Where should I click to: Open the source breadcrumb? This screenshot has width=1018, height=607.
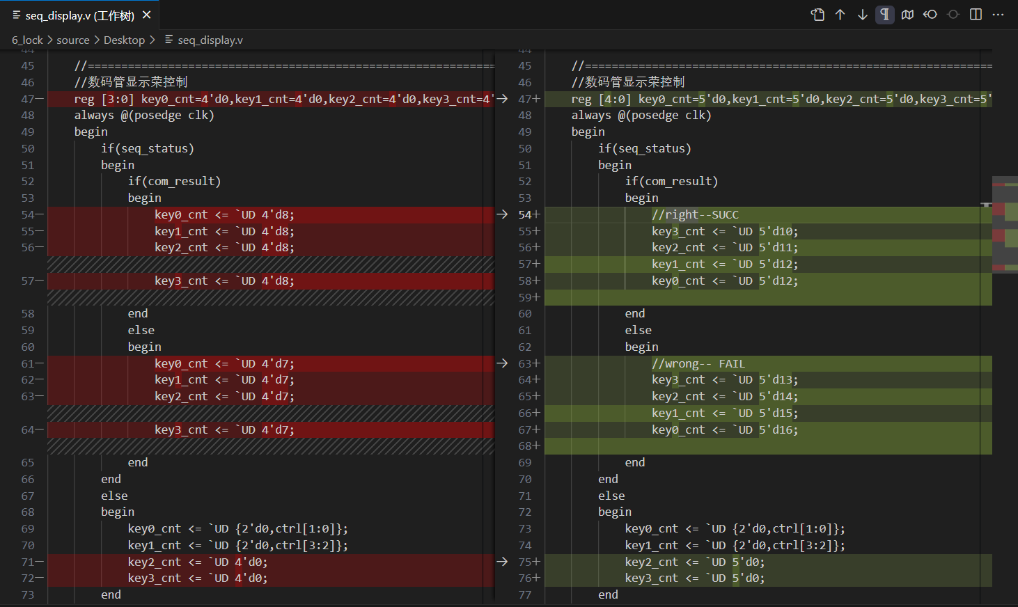[x=73, y=40]
